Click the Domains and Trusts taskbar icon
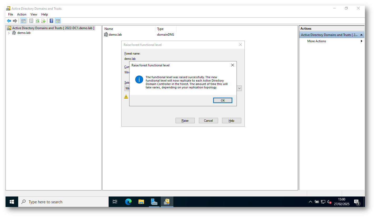The height and width of the screenshot is (218, 376). point(167,202)
